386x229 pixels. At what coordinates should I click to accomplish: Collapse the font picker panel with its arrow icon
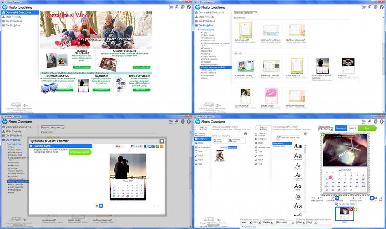(x=305, y=134)
